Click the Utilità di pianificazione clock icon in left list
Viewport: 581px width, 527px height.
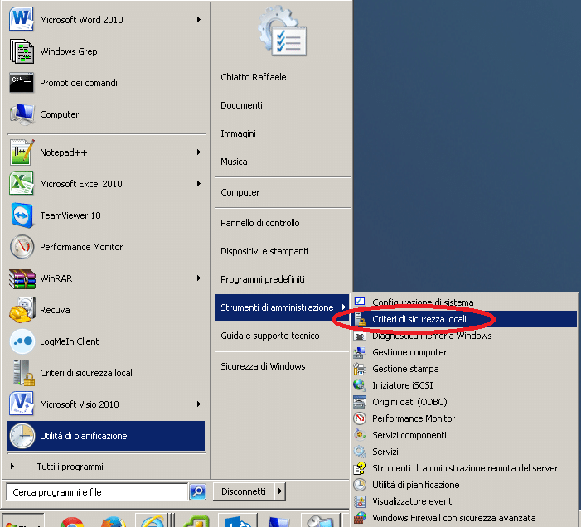coord(22,436)
